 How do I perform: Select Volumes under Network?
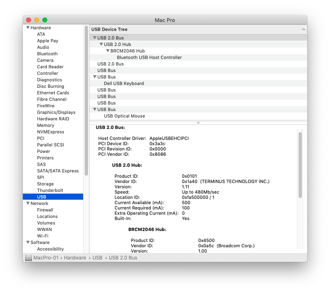coord(46,223)
